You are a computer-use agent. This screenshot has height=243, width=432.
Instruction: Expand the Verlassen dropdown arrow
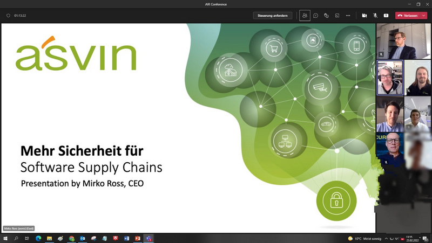424,16
